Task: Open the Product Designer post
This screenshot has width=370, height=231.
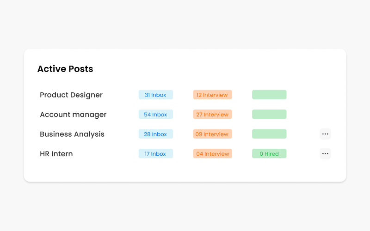Action: 71,95
